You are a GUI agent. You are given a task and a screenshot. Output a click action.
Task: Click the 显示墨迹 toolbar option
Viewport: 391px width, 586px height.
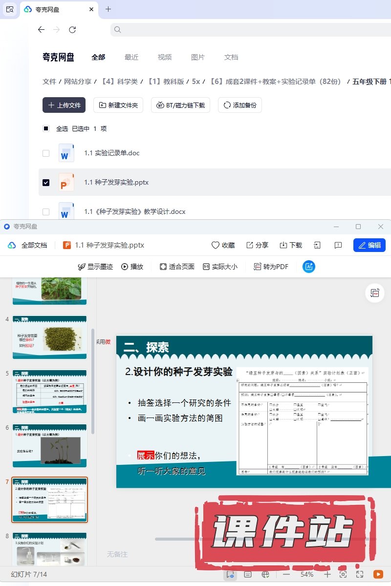click(x=95, y=267)
